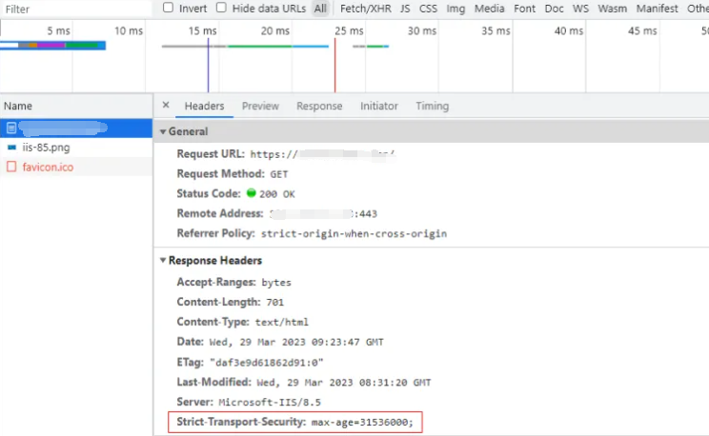Collapse the General section

coord(163,131)
